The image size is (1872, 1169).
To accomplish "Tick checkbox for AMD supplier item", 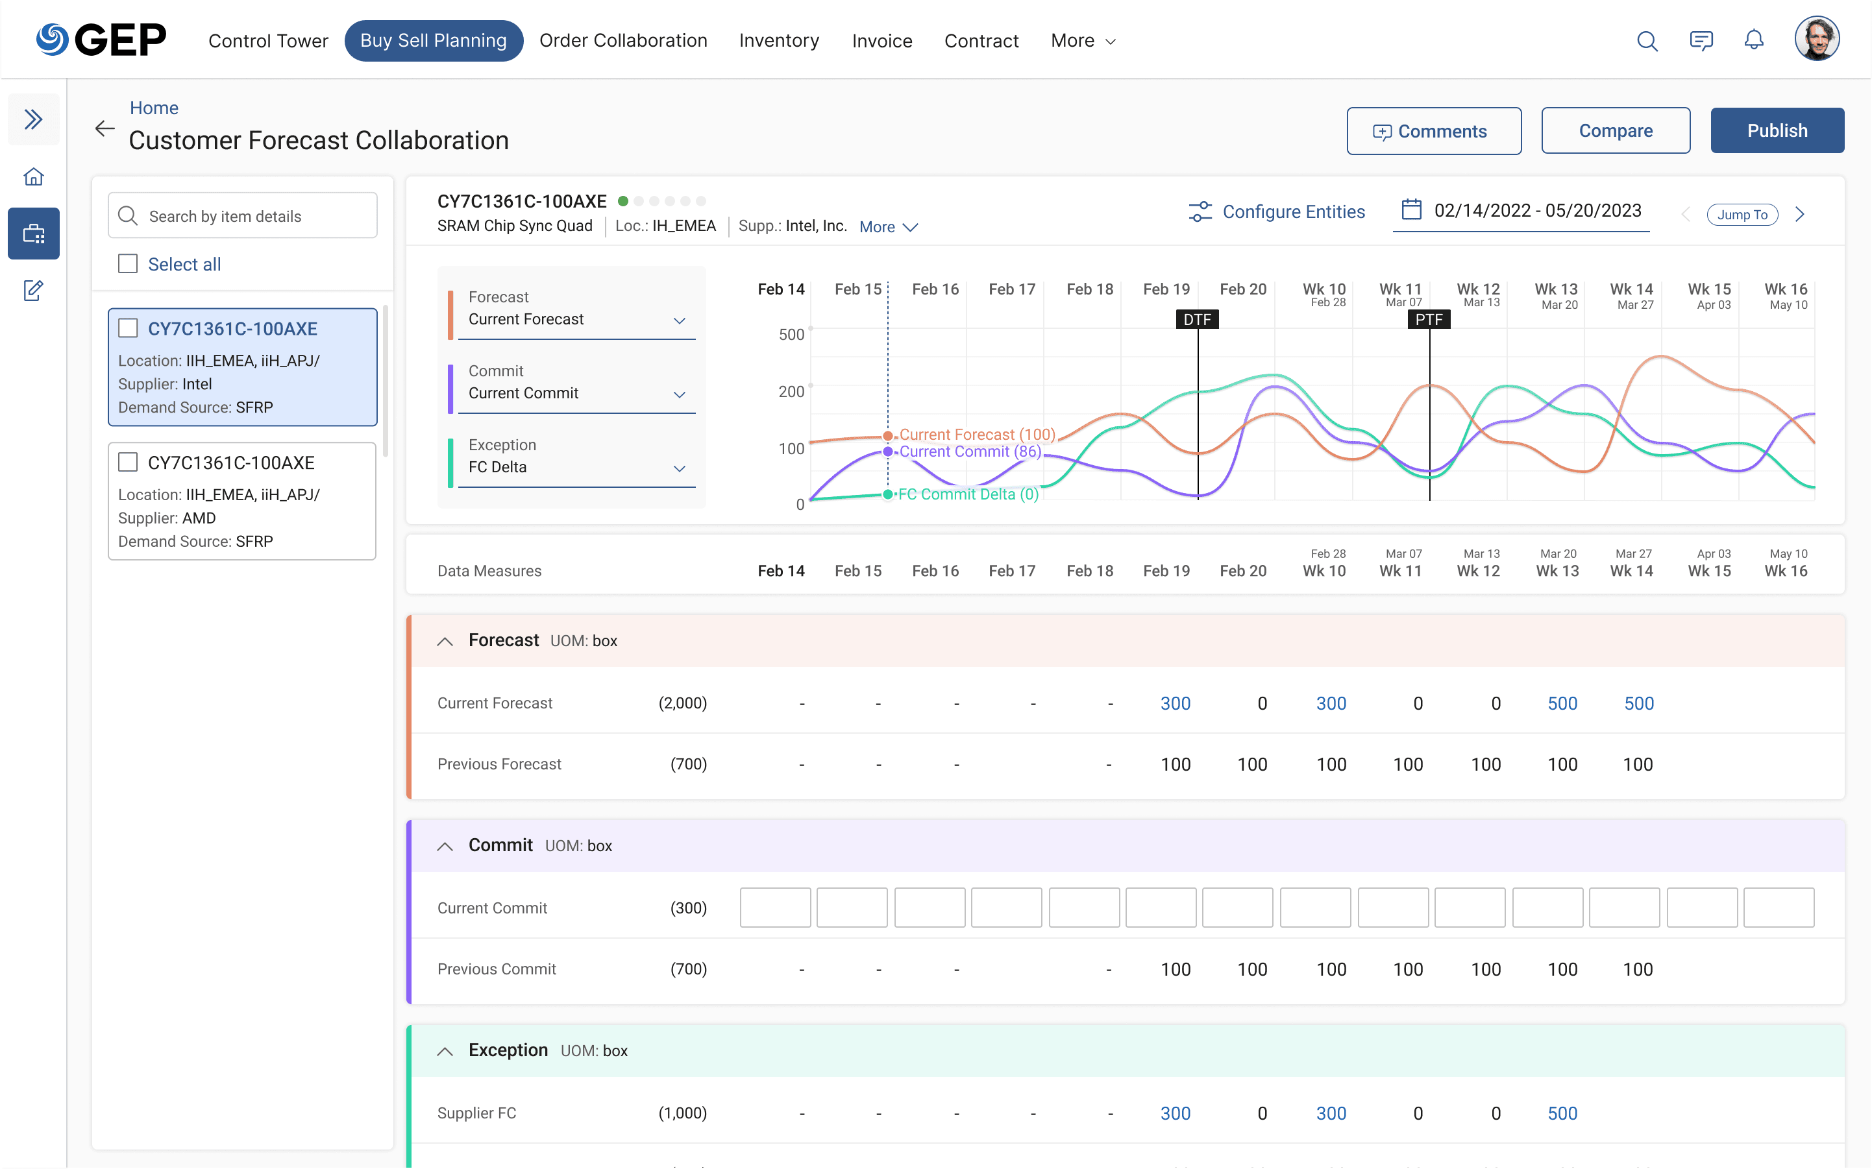I will click(128, 463).
